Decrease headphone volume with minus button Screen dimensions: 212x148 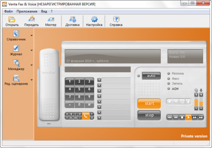pyautogui.click(x=196, y=108)
